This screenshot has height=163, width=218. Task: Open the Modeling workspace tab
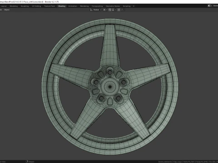(x=14, y=6)
